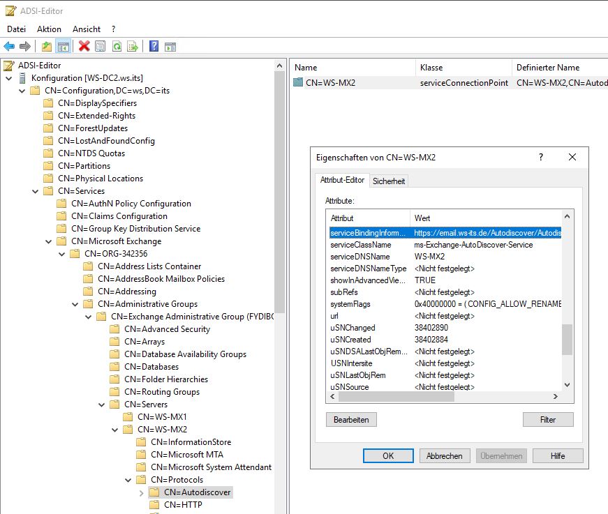Click the Filter button
Image resolution: width=608 pixels, height=514 pixels.
[548, 419]
